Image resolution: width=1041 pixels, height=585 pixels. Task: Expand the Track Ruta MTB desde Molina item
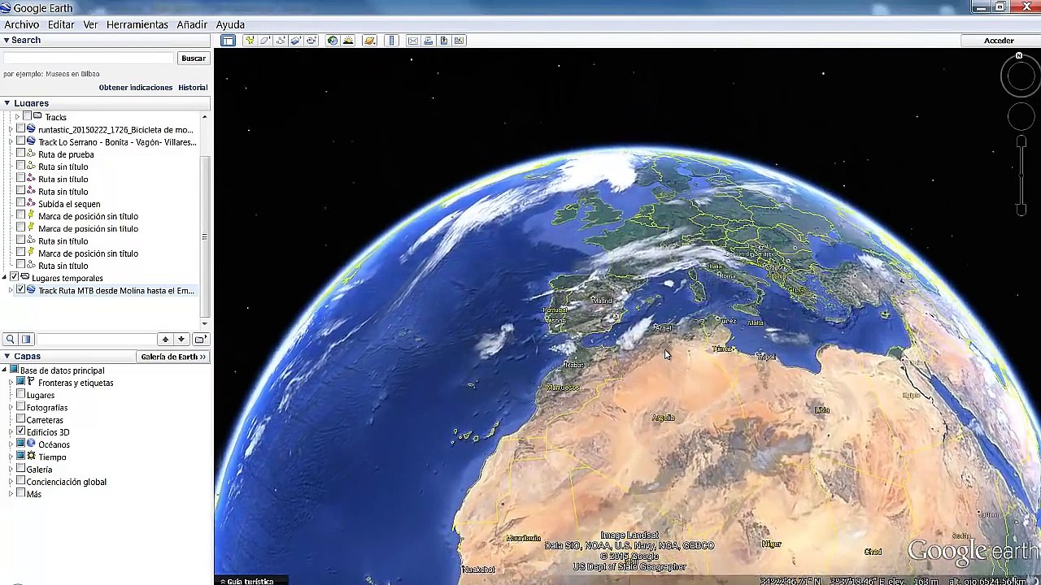(x=11, y=290)
